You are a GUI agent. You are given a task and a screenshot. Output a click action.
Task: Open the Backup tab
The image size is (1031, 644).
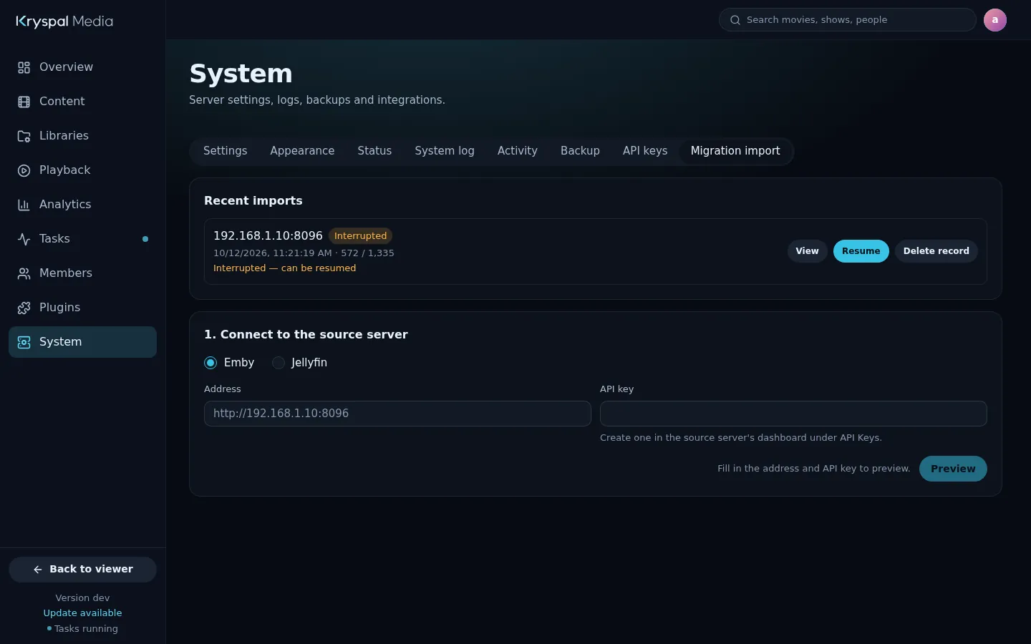[x=580, y=151]
